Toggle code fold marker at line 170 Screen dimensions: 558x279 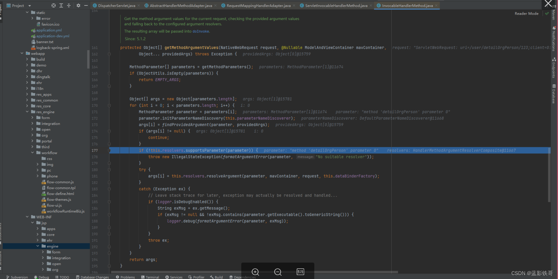[x=109, y=106]
